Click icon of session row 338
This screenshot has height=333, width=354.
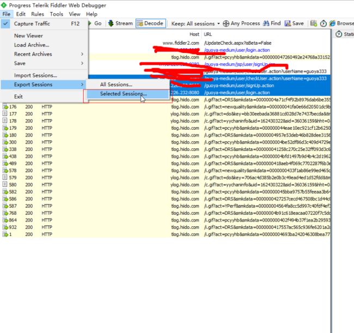(5, 149)
